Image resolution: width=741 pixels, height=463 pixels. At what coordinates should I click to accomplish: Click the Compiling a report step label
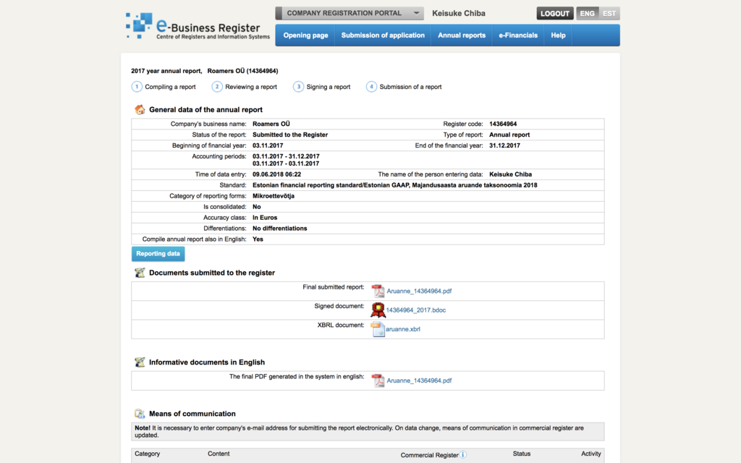pos(170,87)
